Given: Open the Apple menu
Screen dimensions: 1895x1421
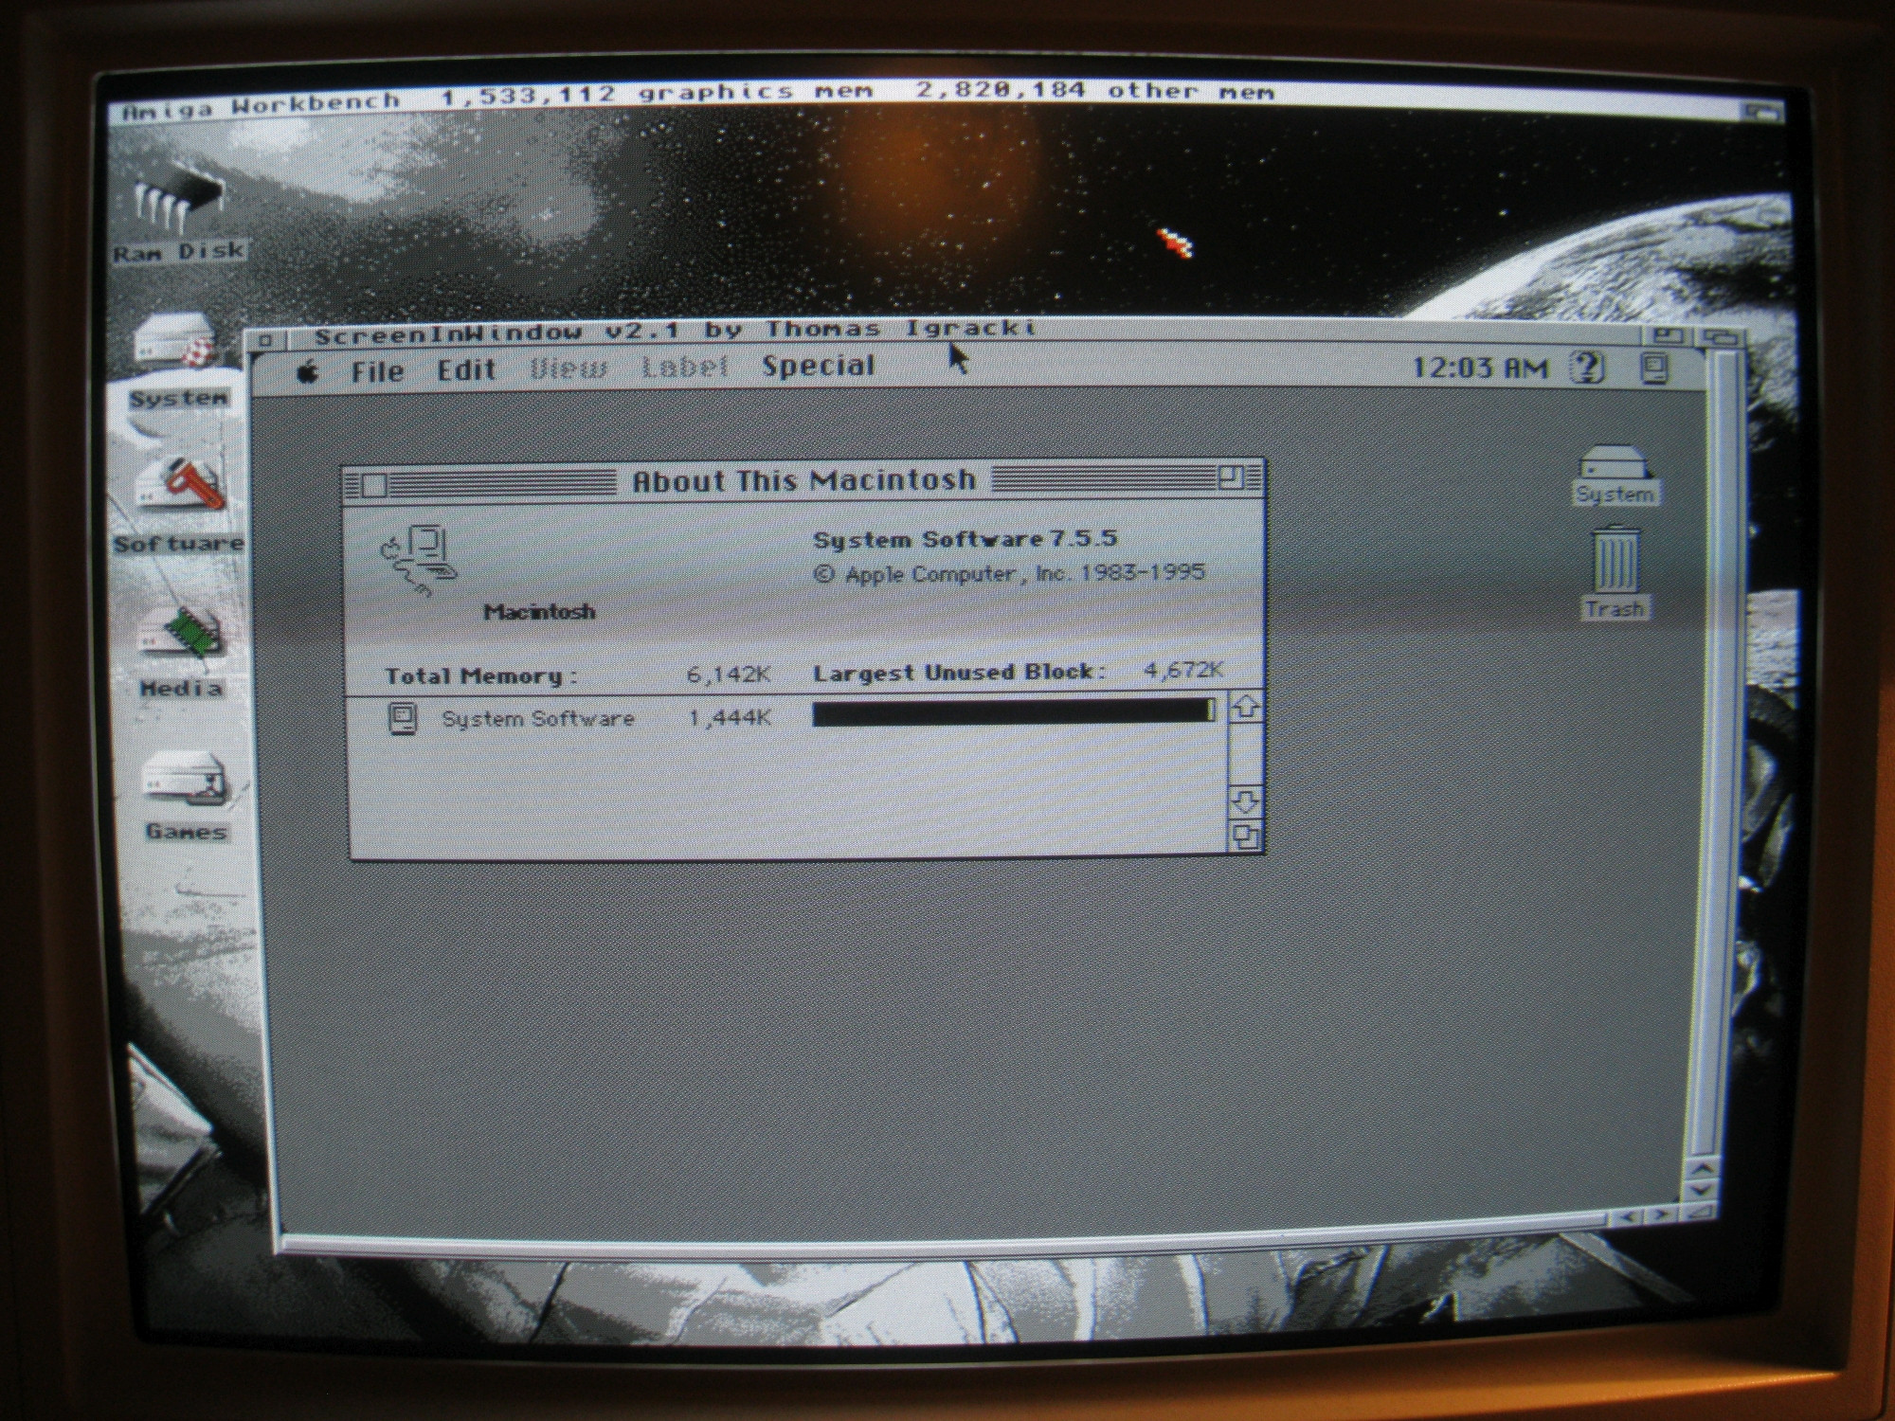Looking at the screenshot, I should 307,372.
